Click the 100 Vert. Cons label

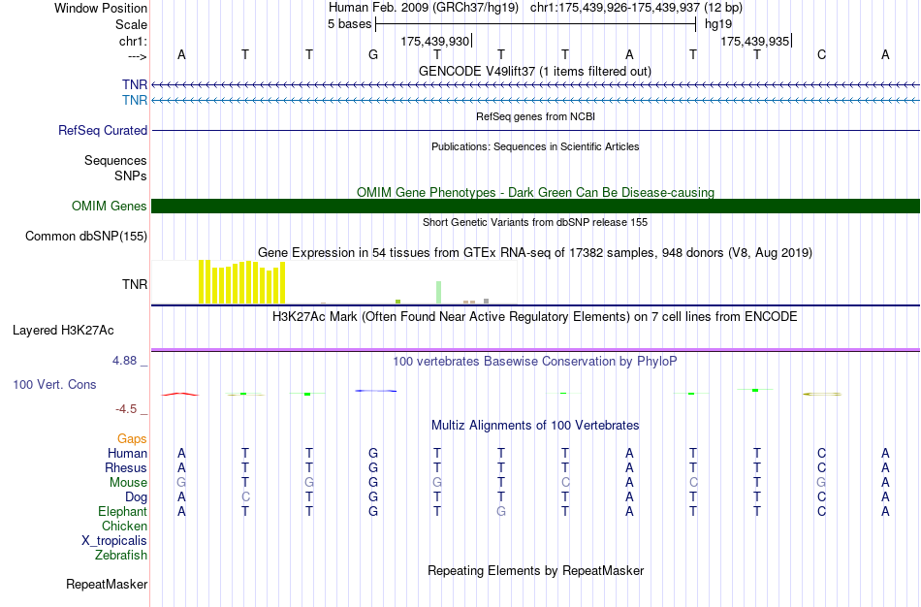point(54,384)
